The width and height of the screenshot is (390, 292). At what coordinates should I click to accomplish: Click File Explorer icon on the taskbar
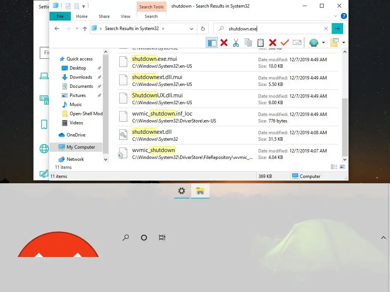[200, 191]
